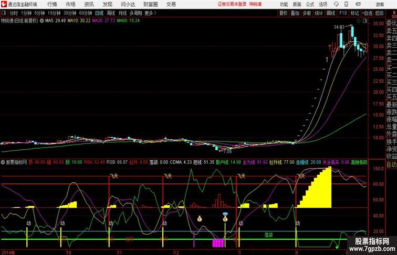Click the 多股 toolbar button
The height and width of the screenshot is (255, 397).
(x=307, y=13)
